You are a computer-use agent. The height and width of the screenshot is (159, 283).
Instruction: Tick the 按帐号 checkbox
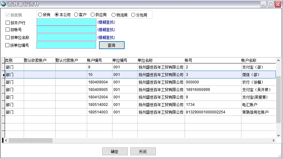(8, 30)
